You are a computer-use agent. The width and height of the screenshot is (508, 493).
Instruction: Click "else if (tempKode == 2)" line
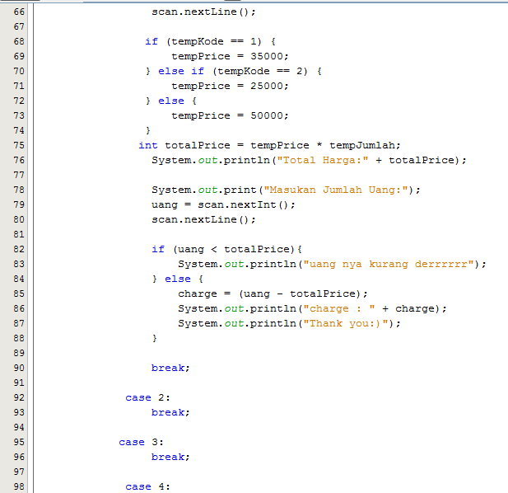pos(233,72)
